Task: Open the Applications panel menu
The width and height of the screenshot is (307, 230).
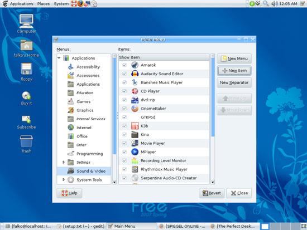Action: pos(22,3)
